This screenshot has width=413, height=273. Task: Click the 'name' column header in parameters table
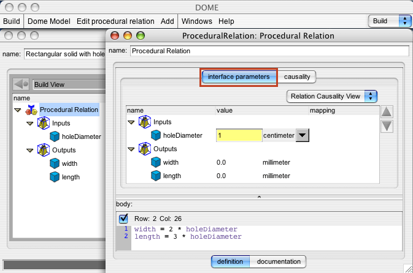171,110
